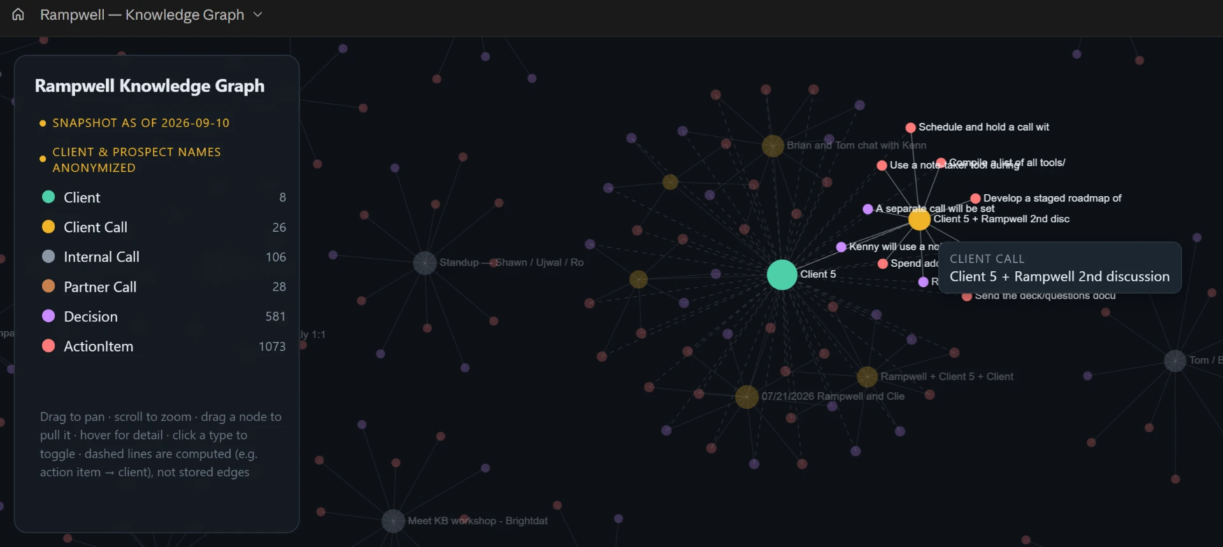Image resolution: width=1223 pixels, height=547 pixels.
Task: Click the Tom / E internal call node
Action: [x=1175, y=360]
